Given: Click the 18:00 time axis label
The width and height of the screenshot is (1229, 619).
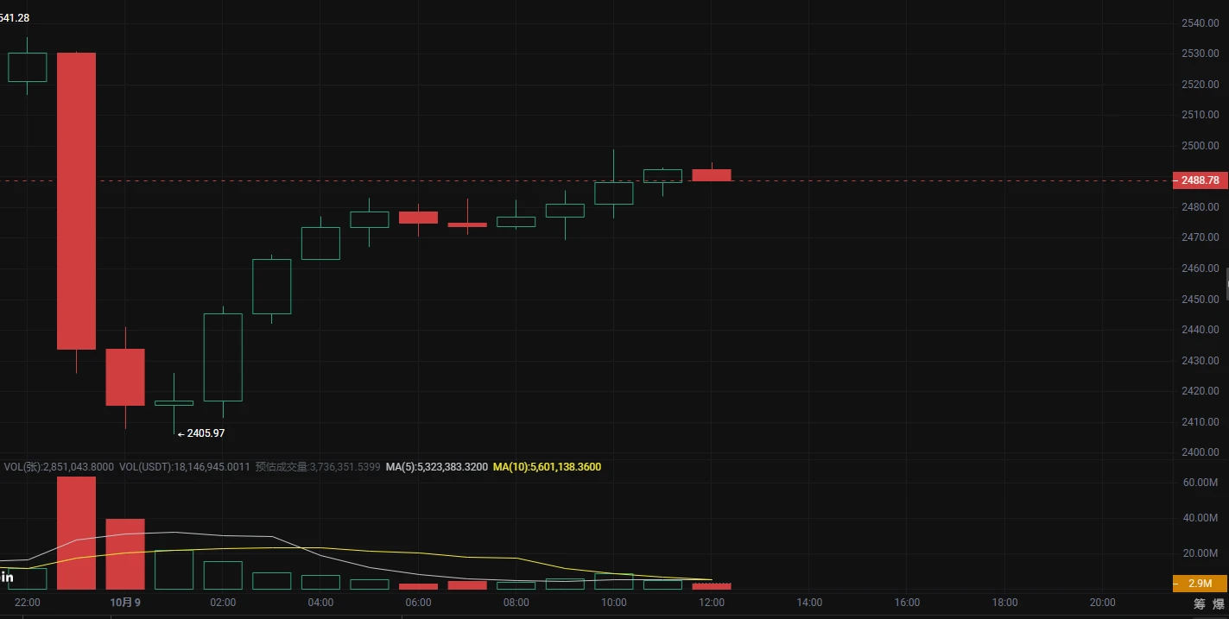Looking at the screenshot, I should pos(1005,603).
